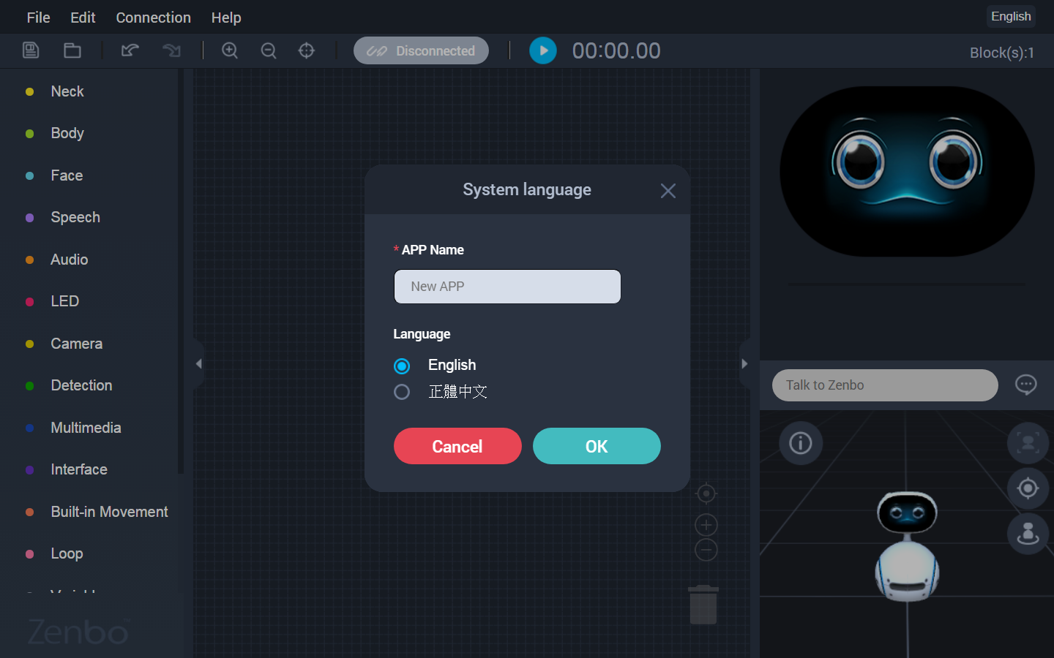Select the 正體中文 language radio button
Viewport: 1054px width, 658px height.
(x=402, y=392)
